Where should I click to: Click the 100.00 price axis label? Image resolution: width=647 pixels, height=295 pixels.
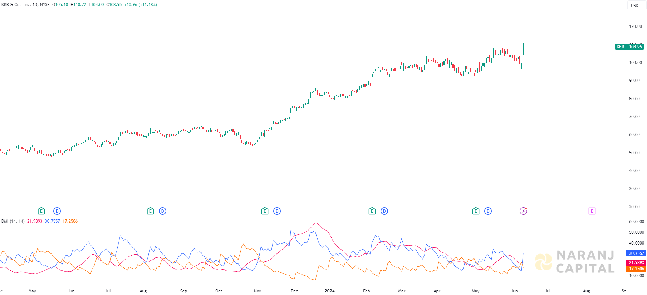[x=636, y=63]
